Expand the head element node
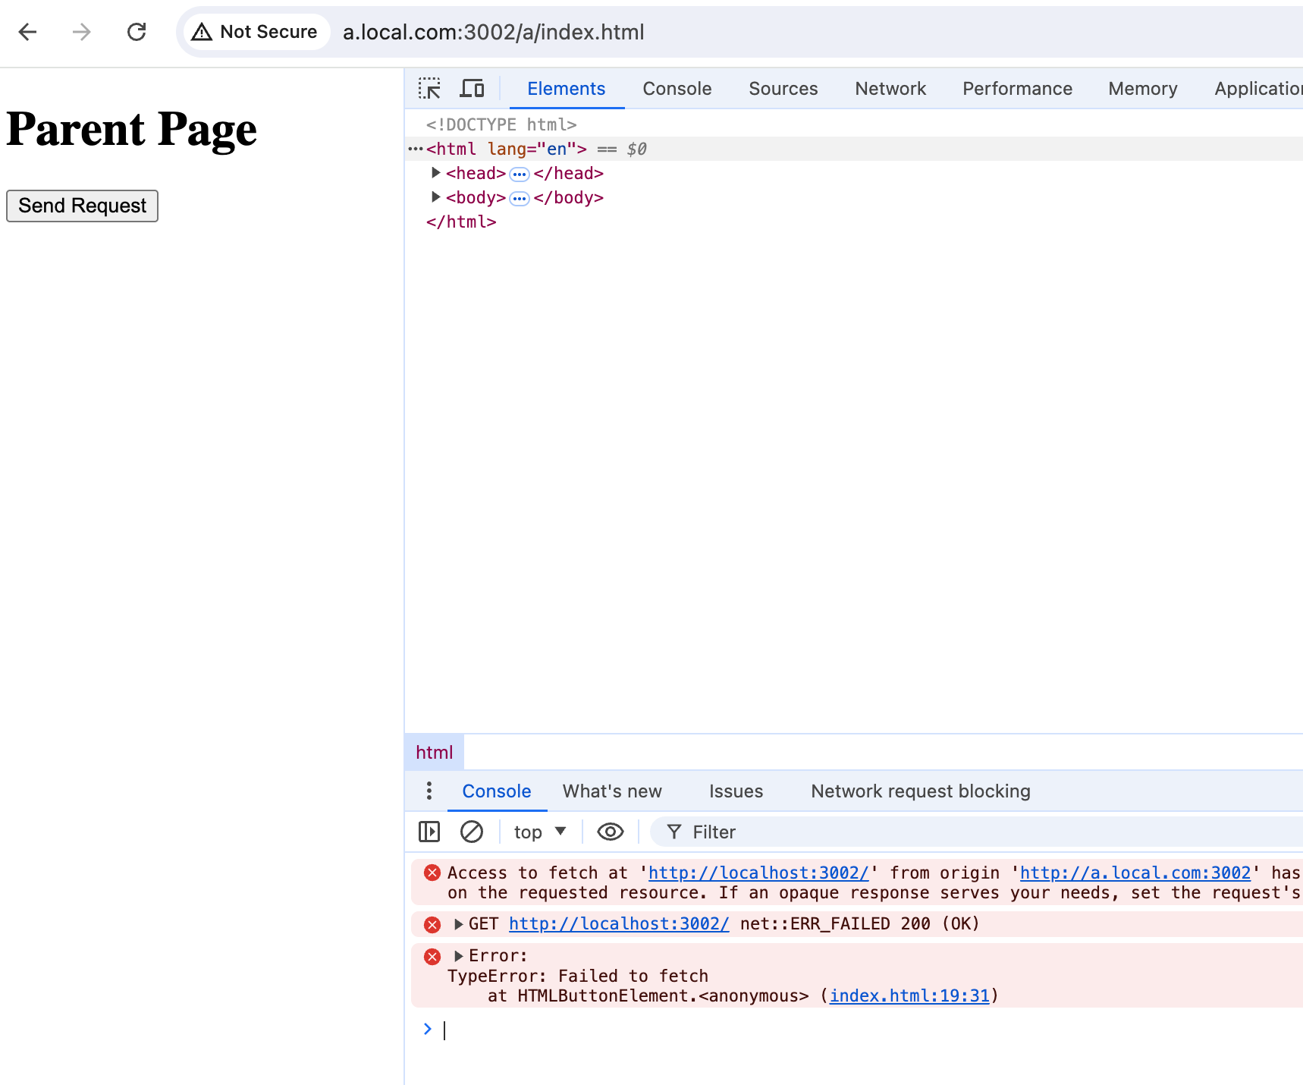 point(436,173)
